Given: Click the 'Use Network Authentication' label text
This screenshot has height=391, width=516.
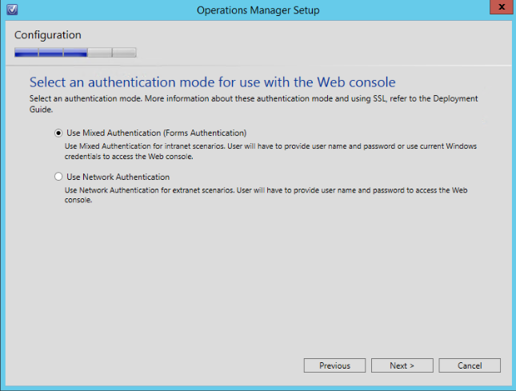Looking at the screenshot, I should (118, 177).
